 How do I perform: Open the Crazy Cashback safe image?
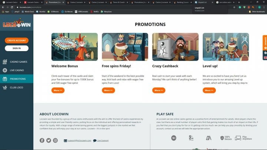pos(175,47)
